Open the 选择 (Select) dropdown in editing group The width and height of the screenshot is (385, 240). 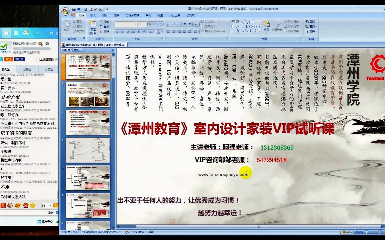pyautogui.click(x=316, y=31)
